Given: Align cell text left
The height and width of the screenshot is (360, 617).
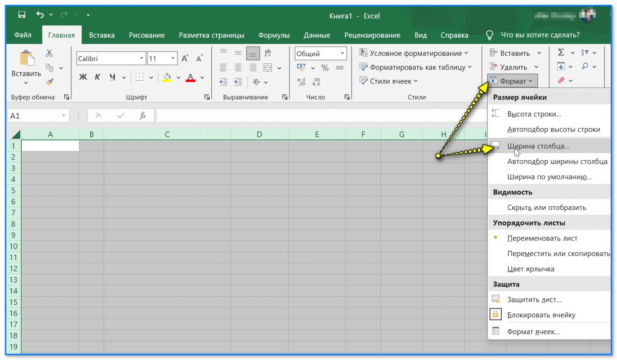Looking at the screenshot, I should (223, 67).
